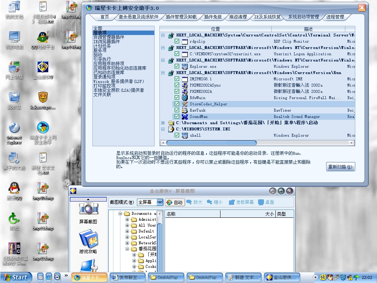The width and height of the screenshot is (377, 283).
Task: Uncheck the SoundMan startup item
Action: [x=177, y=116]
